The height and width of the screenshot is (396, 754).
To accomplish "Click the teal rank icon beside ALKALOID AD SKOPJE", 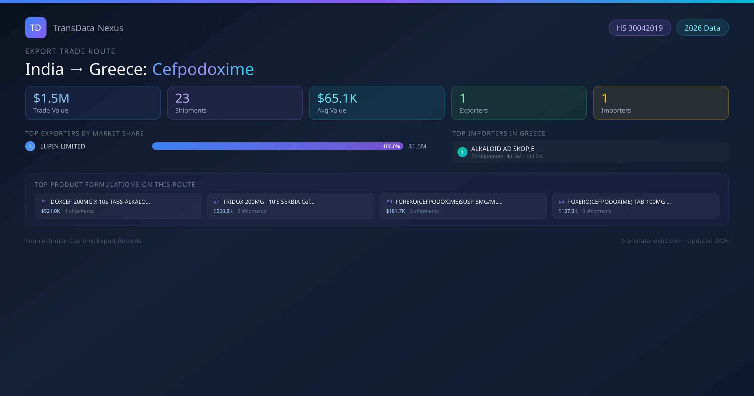I will 462,152.
